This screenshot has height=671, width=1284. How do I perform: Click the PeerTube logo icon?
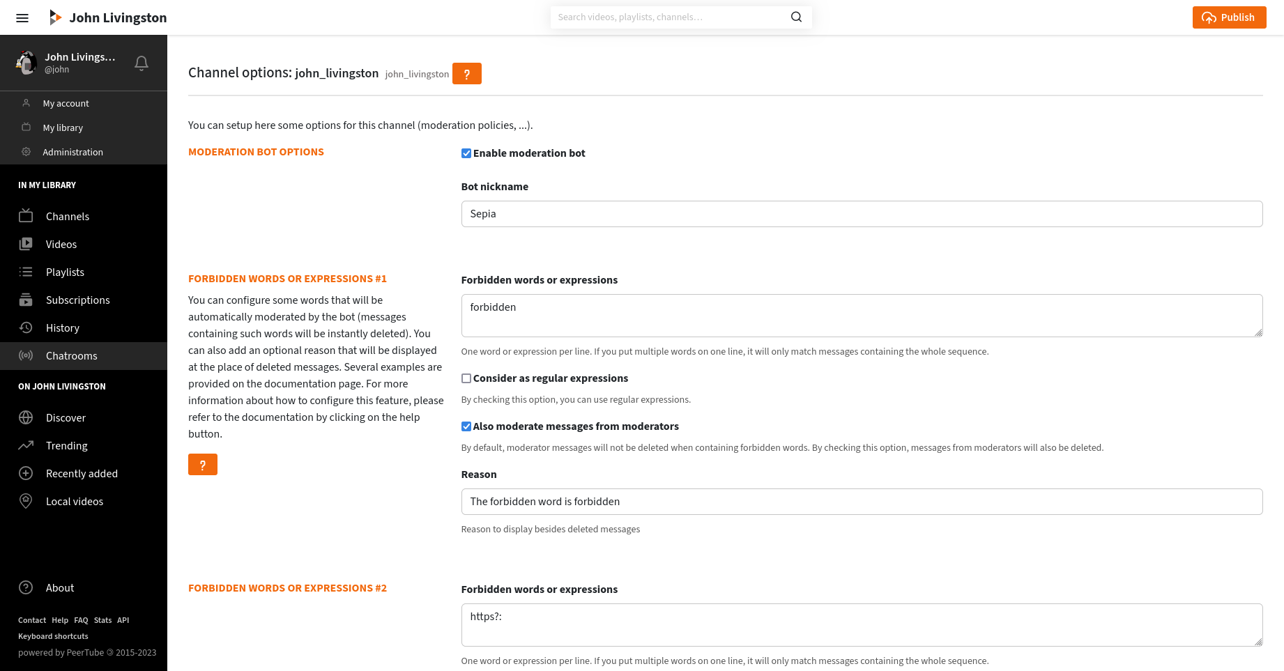[55, 17]
